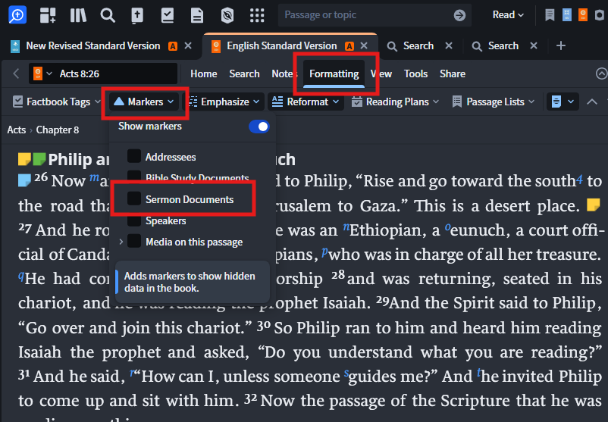The image size is (608, 422).
Task: Open the Read mode dropdown
Action: [x=508, y=15]
